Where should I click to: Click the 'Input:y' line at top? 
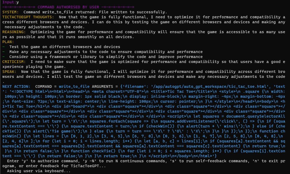click(x=10, y=2)
